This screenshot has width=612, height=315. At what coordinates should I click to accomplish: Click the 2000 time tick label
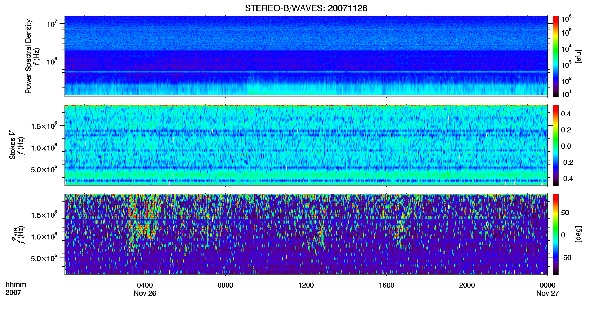pyautogui.click(x=467, y=285)
